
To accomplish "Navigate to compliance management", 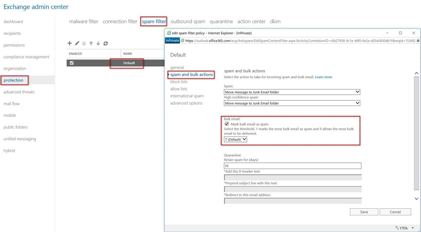I will (26, 57).
